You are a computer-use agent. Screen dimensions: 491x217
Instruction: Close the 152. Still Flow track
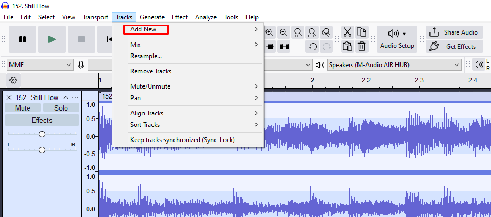[x=9, y=97]
